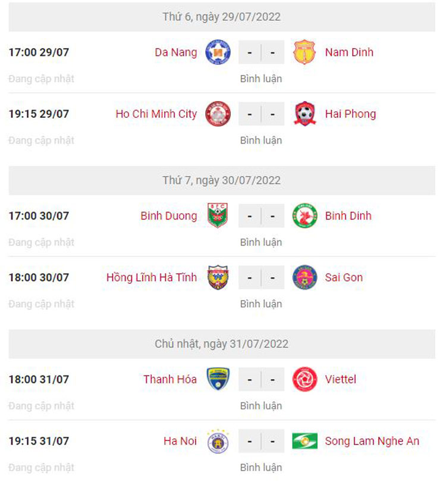
Task: Click the Sai Gon club crest
Action: pyautogui.click(x=305, y=278)
